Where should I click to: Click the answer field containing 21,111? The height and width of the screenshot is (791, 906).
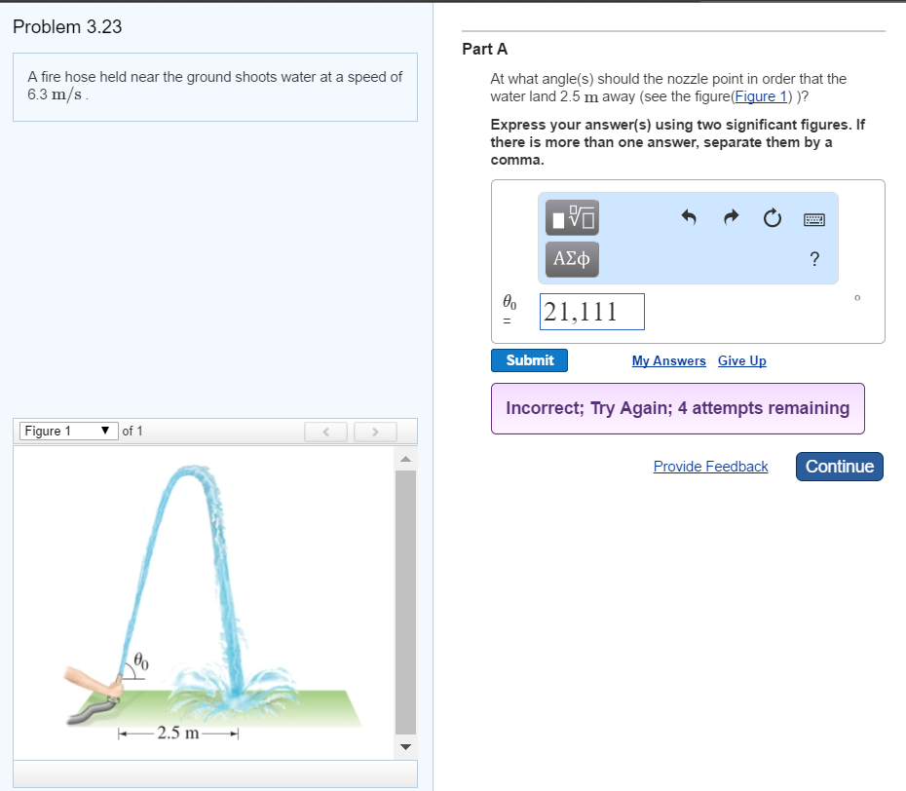pyautogui.click(x=591, y=312)
